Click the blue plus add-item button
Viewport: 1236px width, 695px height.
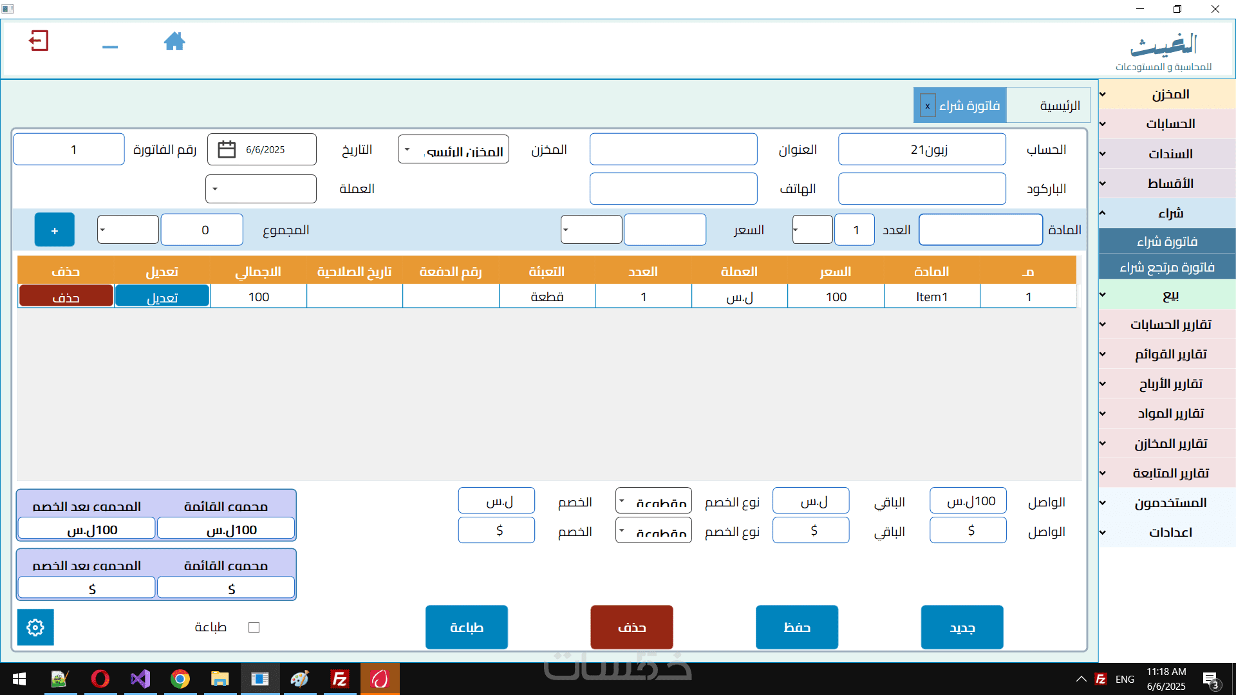pyautogui.click(x=55, y=230)
